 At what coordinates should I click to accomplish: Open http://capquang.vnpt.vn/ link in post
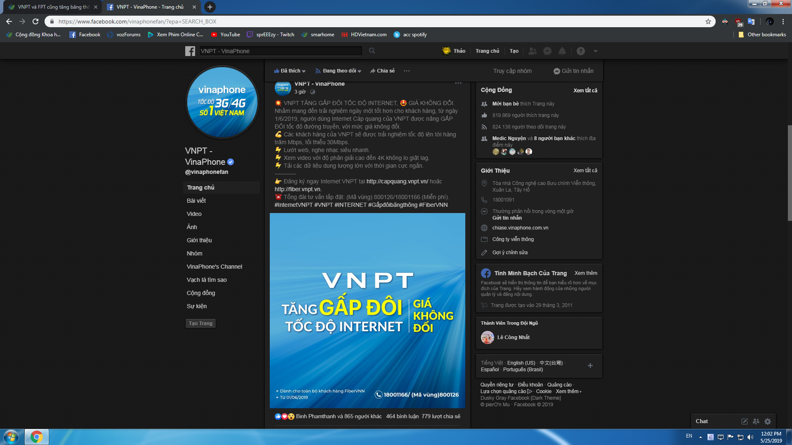397,181
